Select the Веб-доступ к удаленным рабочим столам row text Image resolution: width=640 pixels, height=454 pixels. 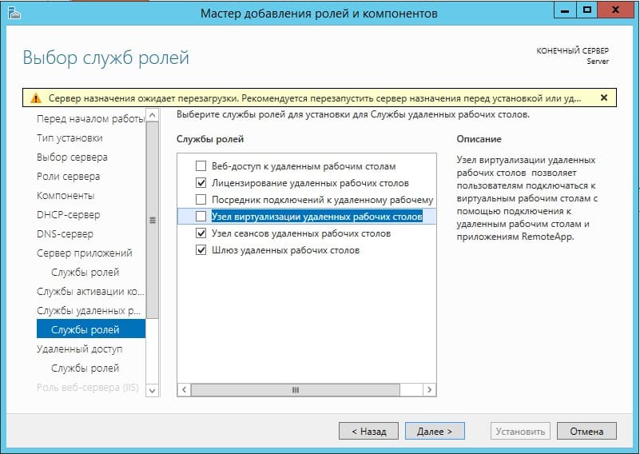304,166
